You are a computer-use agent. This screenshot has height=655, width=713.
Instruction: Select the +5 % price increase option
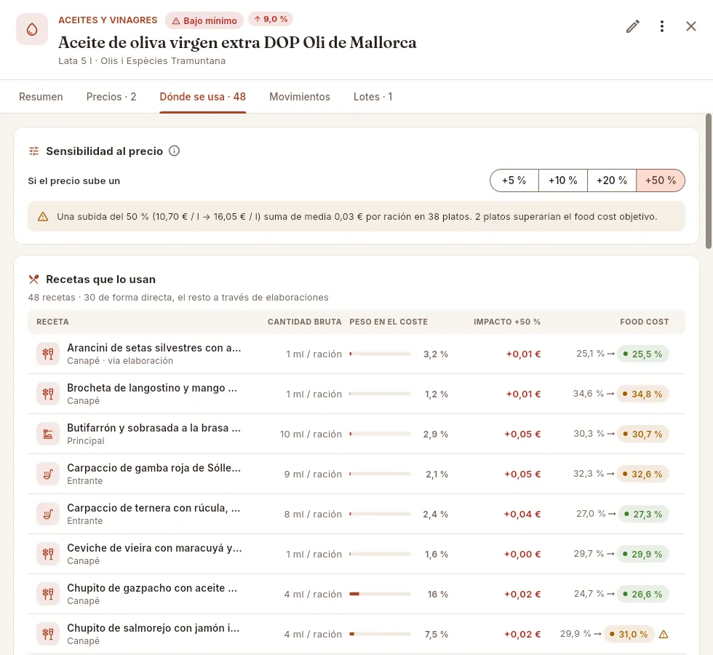tap(514, 180)
